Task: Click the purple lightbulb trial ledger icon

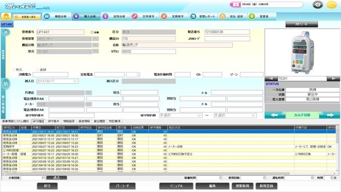Action: pos(105,16)
